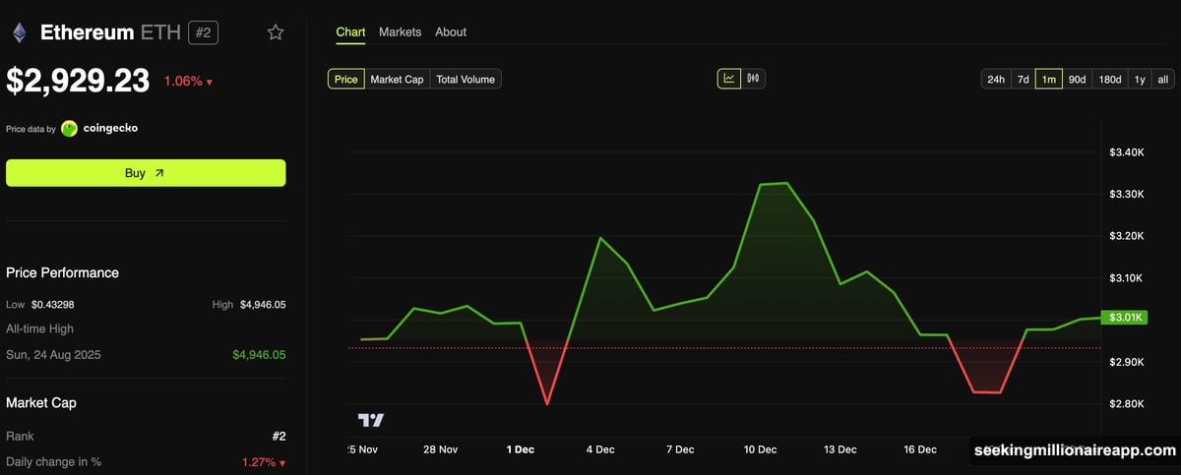Screen dimensions: 1181x475
Task: Open the Markets tab
Action: pos(400,31)
